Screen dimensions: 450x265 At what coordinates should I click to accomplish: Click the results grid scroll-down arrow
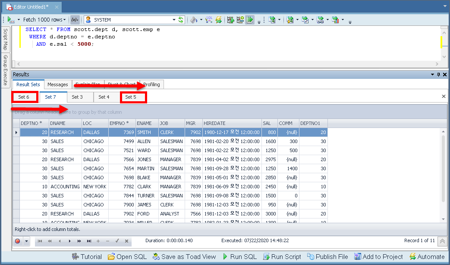coord(444,219)
